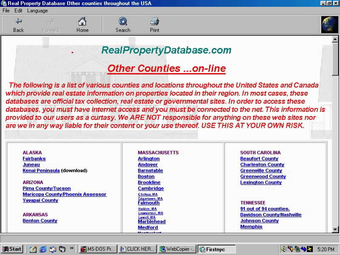Screen dimensions: 340x255
Task: Follow the Maricopa County/Phoenix Assessor link
Action: point(64,194)
